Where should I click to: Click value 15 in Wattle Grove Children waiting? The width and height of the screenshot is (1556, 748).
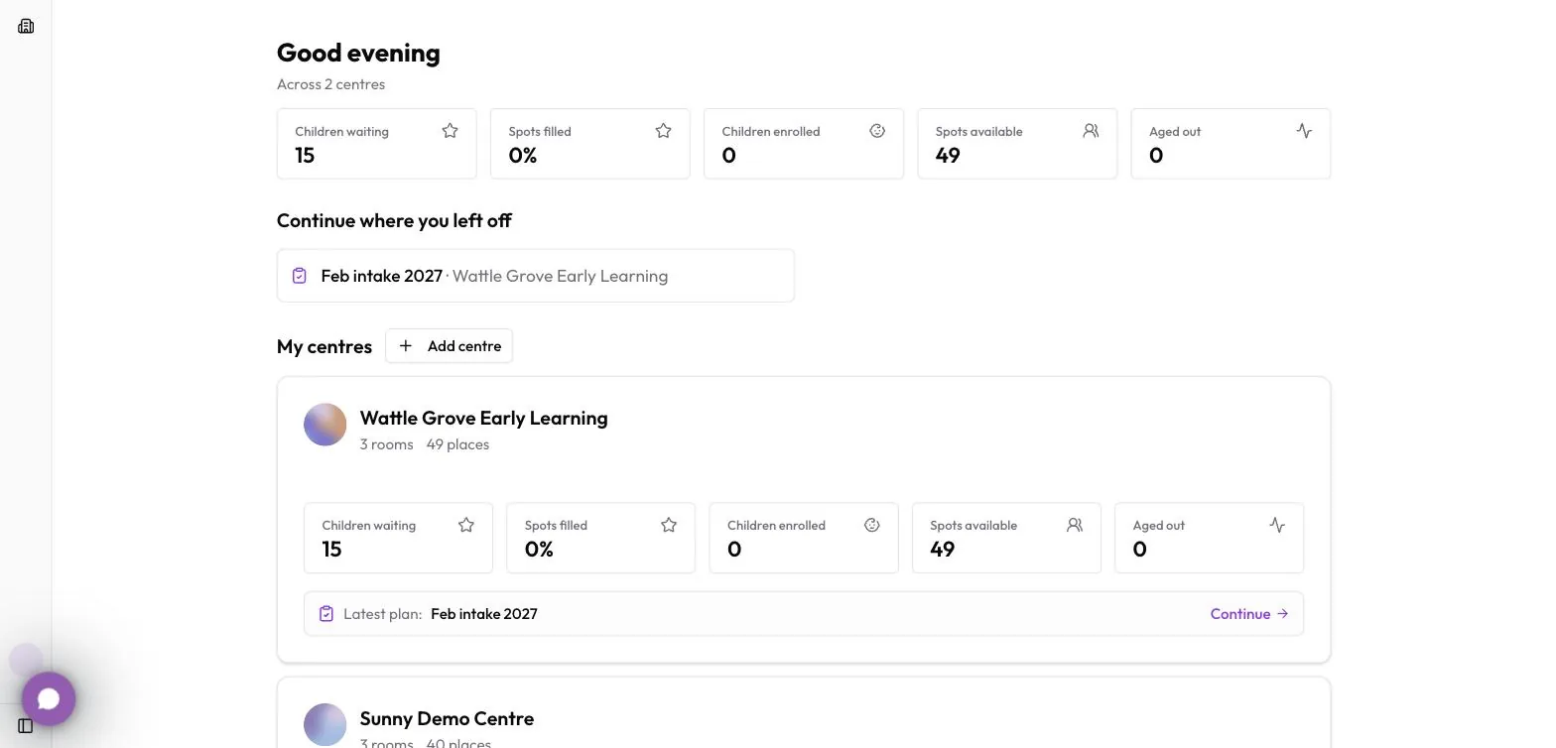(331, 550)
